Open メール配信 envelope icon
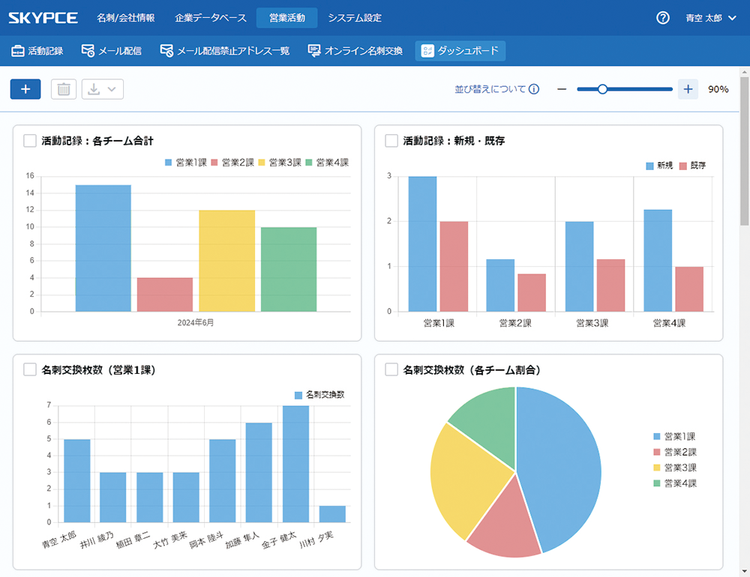The width and height of the screenshot is (750, 577). (x=88, y=51)
